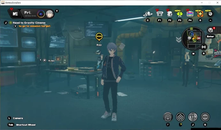Open the three-dots more menu labeled Q
The height and width of the screenshot is (130, 221).
(205, 117)
